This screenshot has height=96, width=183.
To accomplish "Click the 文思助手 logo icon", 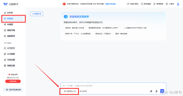I will (x=5, y=4).
